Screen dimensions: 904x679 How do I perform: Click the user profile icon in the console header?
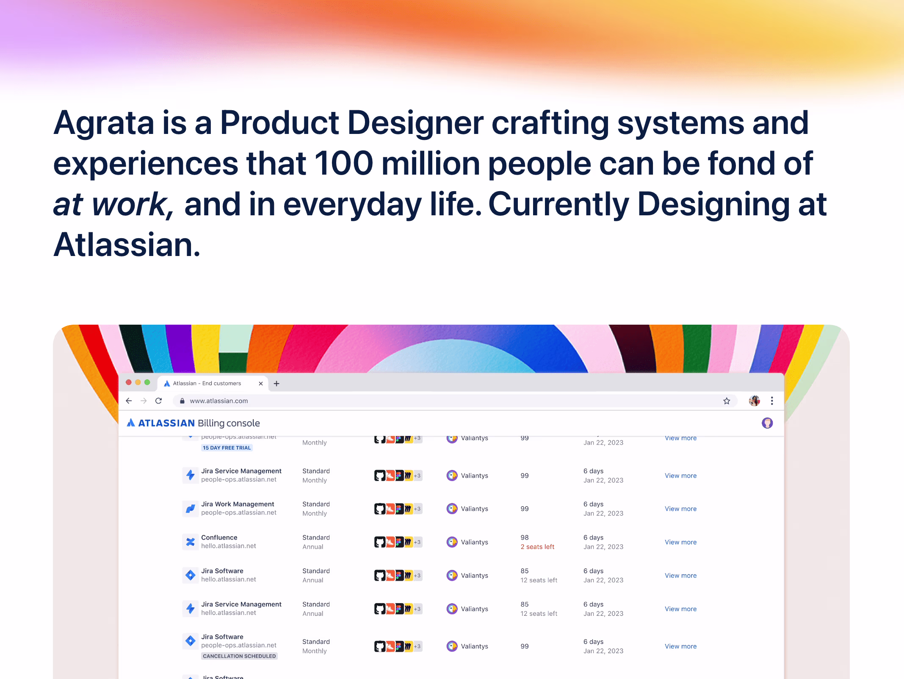768,423
